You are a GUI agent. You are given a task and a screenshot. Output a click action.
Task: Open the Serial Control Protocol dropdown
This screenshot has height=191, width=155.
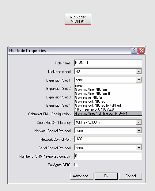coord(139,148)
